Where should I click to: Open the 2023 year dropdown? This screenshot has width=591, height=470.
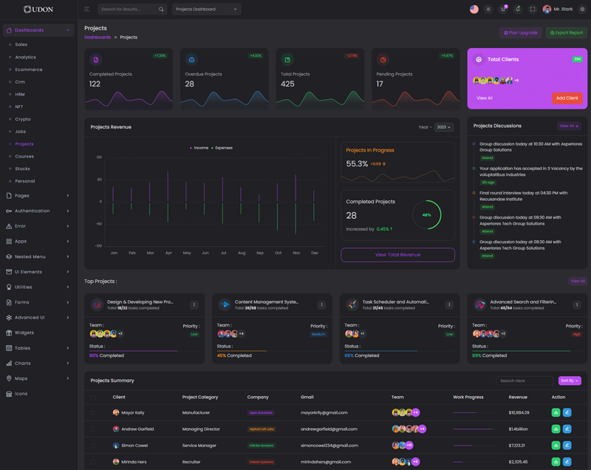(x=443, y=127)
